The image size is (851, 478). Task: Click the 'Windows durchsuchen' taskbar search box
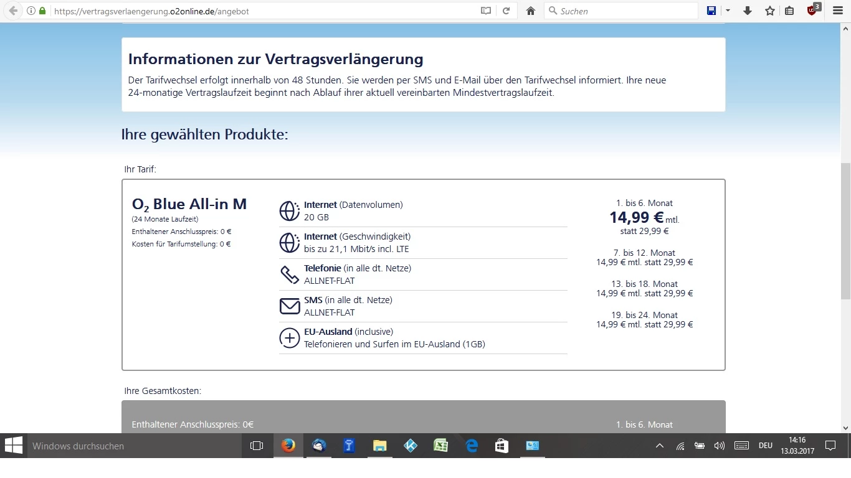click(135, 446)
